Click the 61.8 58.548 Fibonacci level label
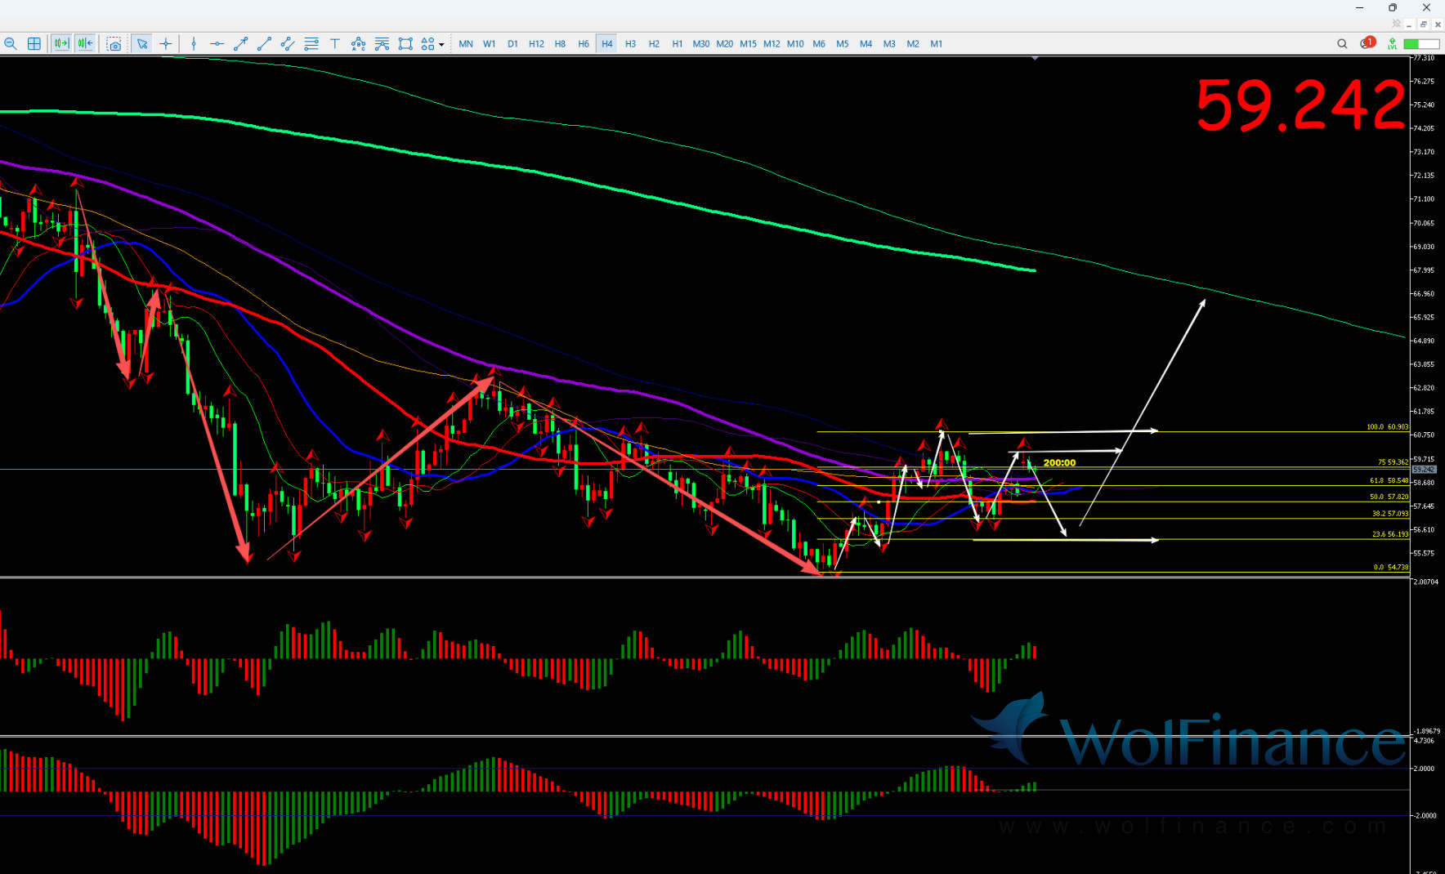Screen dimensions: 1445x874 pyautogui.click(x=1389, y=481)
